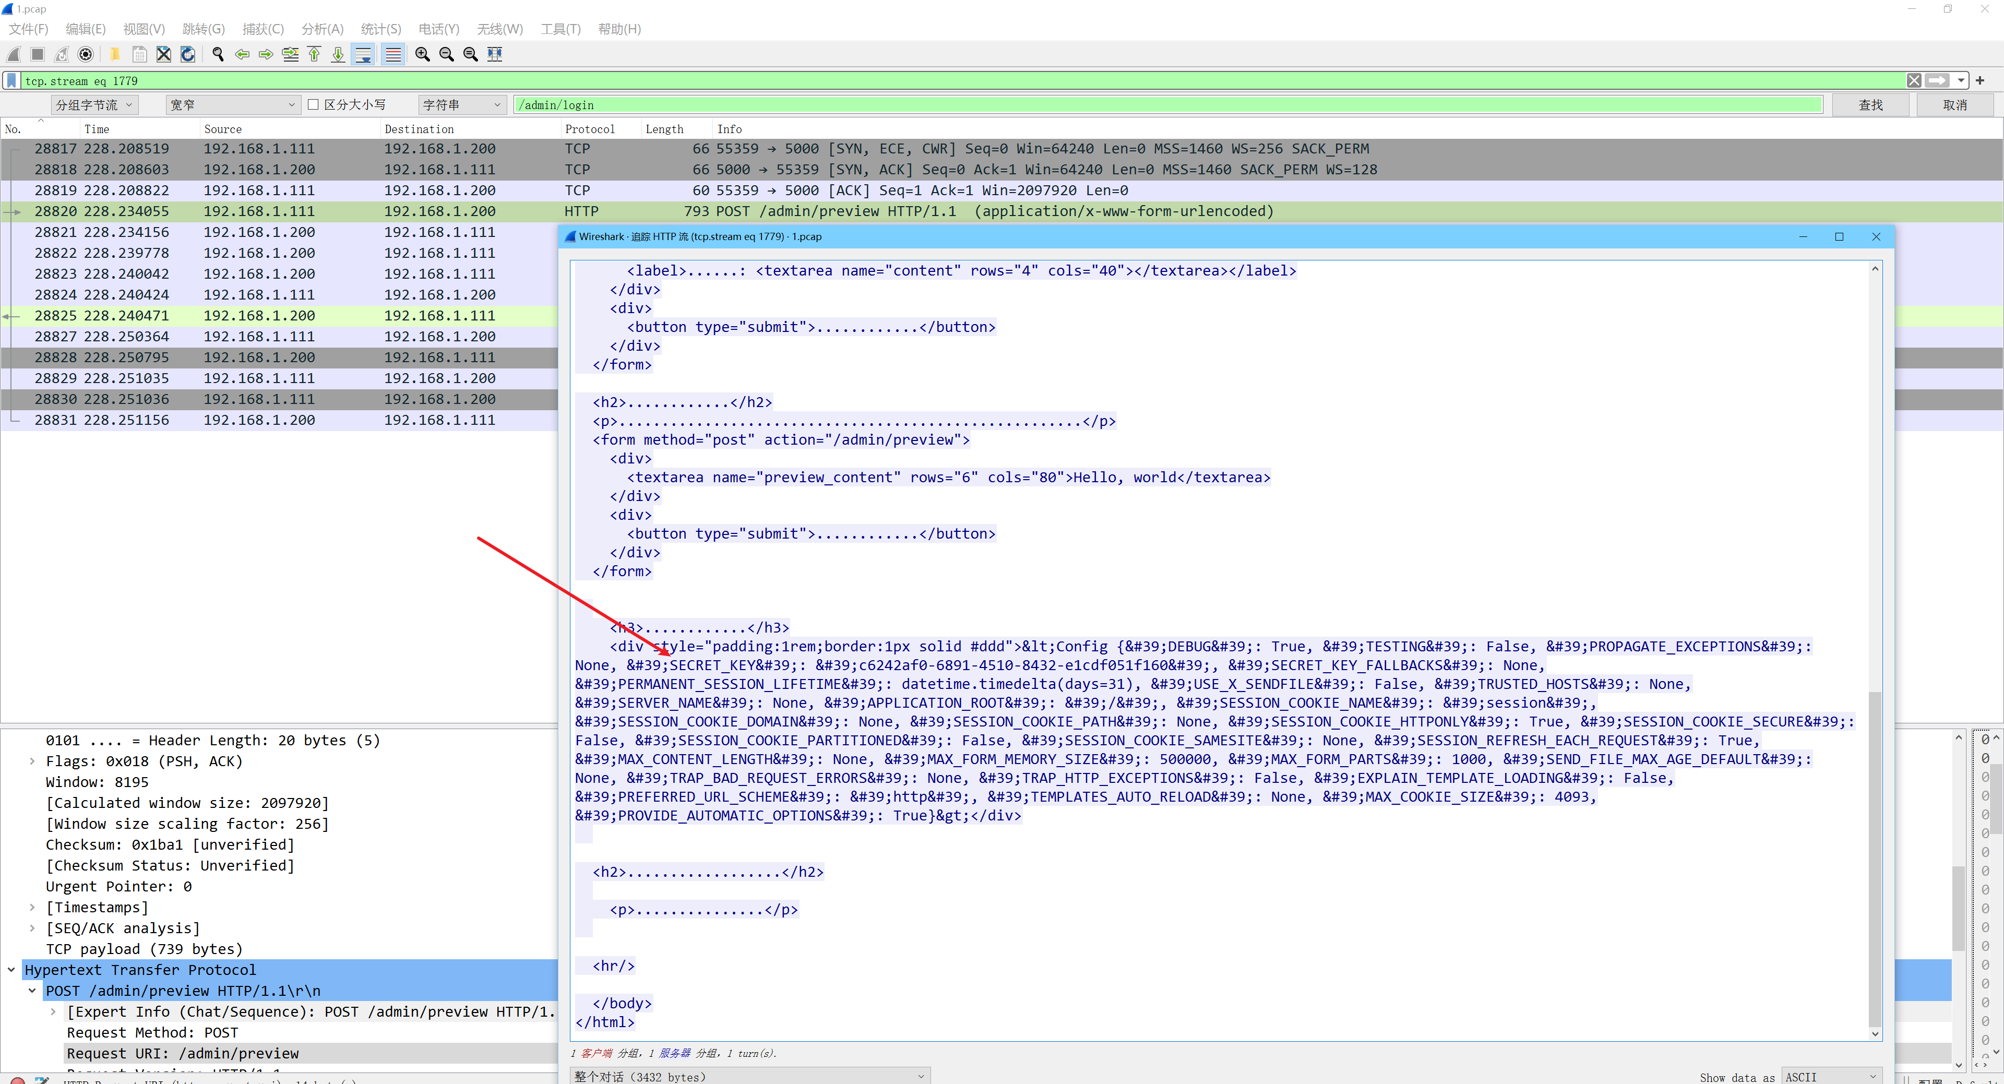Jump to the last packet

[x=338, y=54]
